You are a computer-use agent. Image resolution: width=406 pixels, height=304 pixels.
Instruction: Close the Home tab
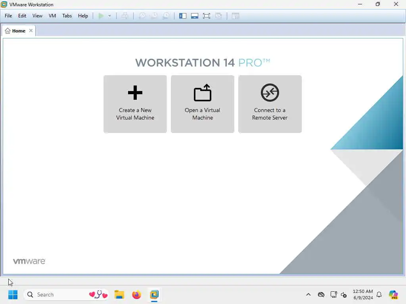31,30
